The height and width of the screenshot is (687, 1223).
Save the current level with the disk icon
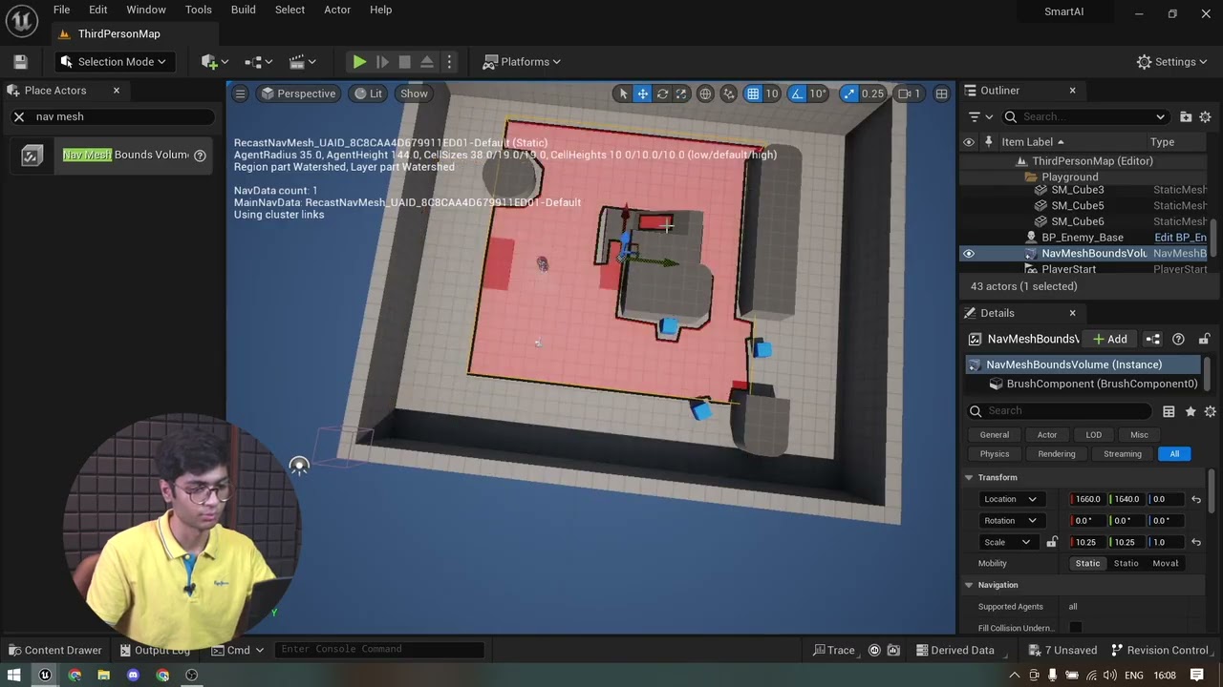click(20, 62)
